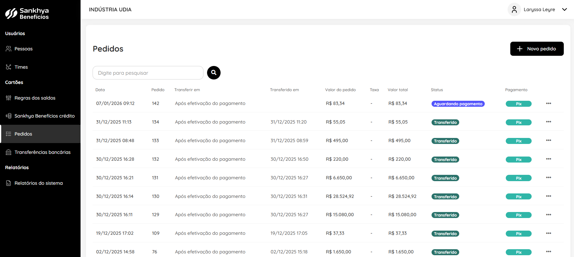Click the magnifier search button
Screen dimensions: 574x257
[214, 73]
